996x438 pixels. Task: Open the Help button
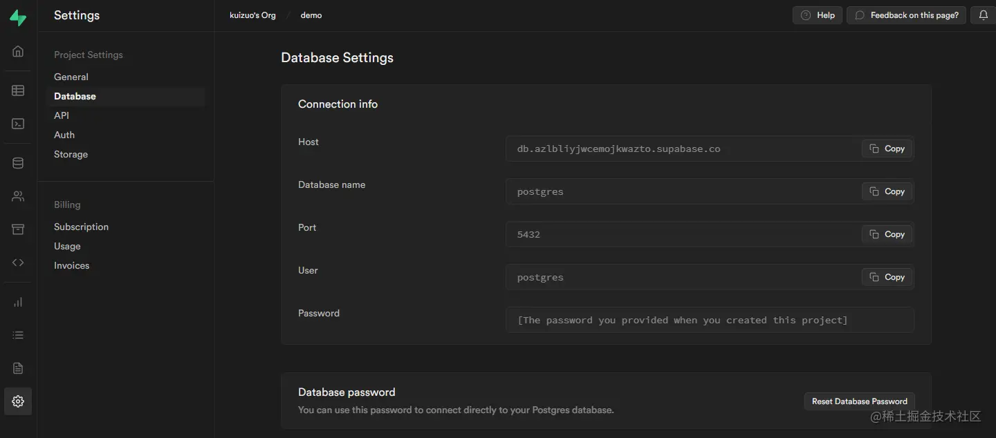[817, 15]
